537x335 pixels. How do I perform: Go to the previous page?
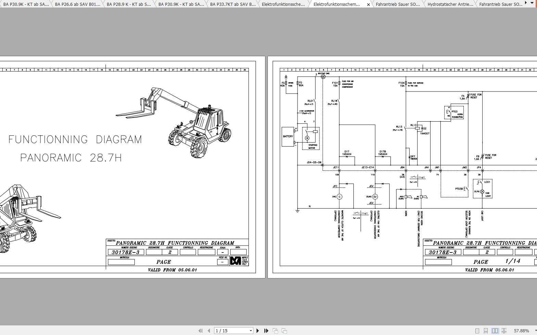click(209, 331)
